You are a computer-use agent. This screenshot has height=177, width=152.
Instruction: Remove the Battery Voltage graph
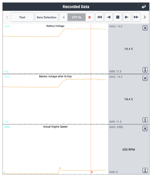[145, 28]
